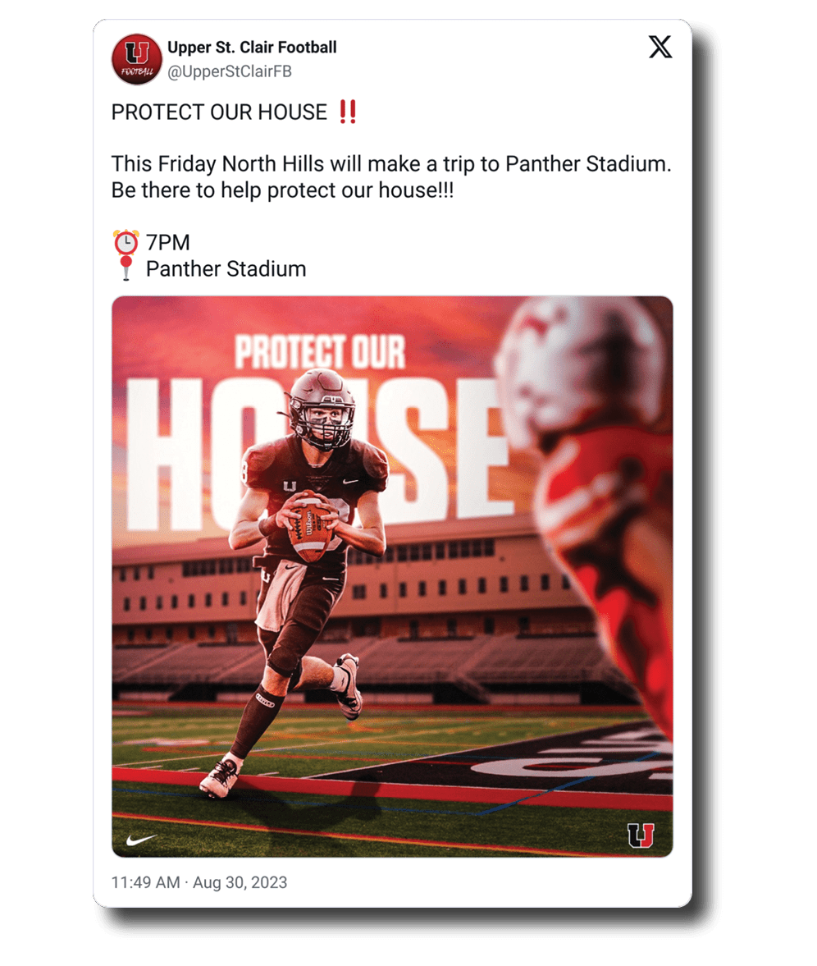Open the Upper St. Clair Football account name
This screenshot has width=817, height=966.
tap(252, 48)
